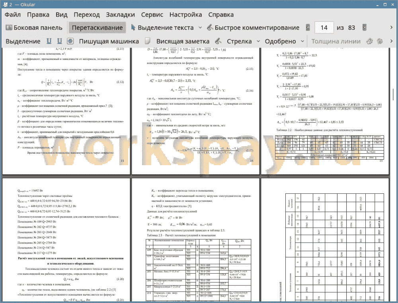
Task: Click the vertical scrollbar handle
Action: point(393,94)
